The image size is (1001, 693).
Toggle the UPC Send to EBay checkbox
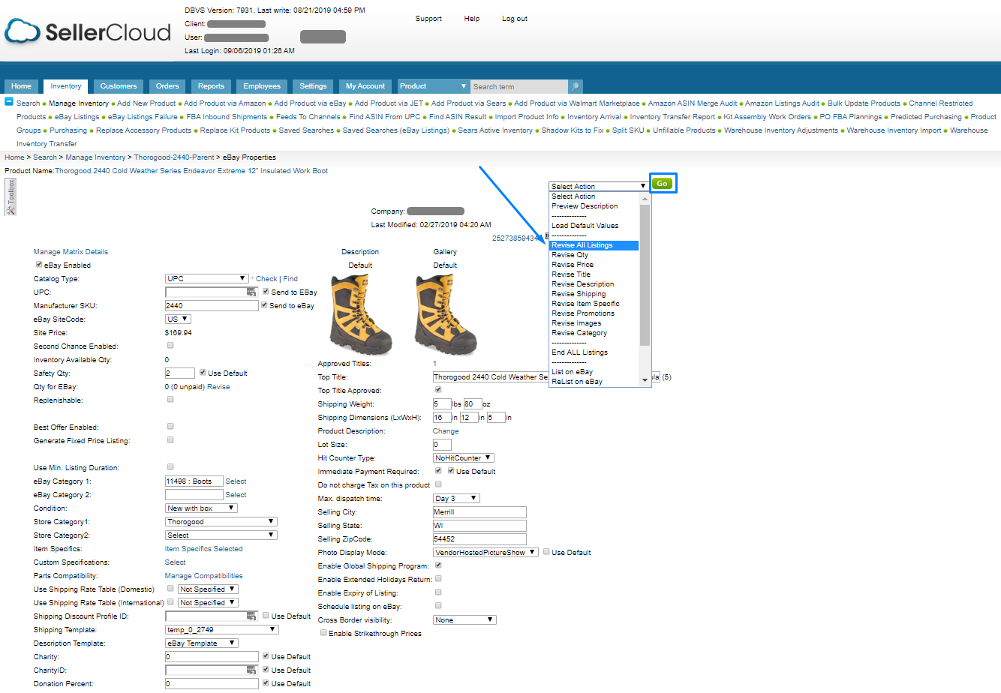click(x=266, y=292)
